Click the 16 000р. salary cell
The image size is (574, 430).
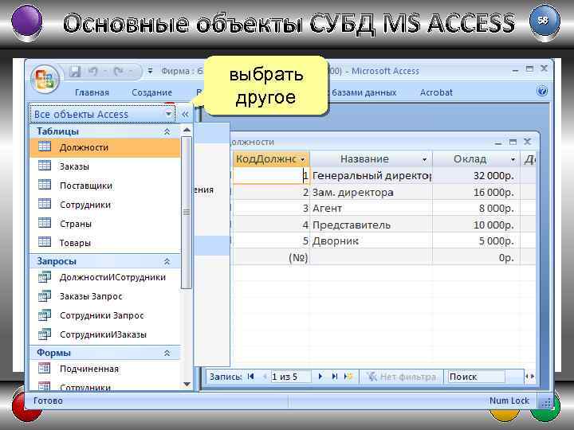tap(476, 193)
